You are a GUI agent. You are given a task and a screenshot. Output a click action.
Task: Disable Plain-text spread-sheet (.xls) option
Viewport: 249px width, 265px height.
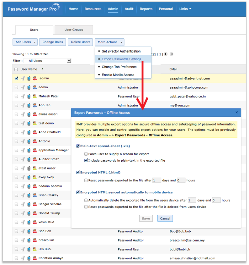(78, 146)
